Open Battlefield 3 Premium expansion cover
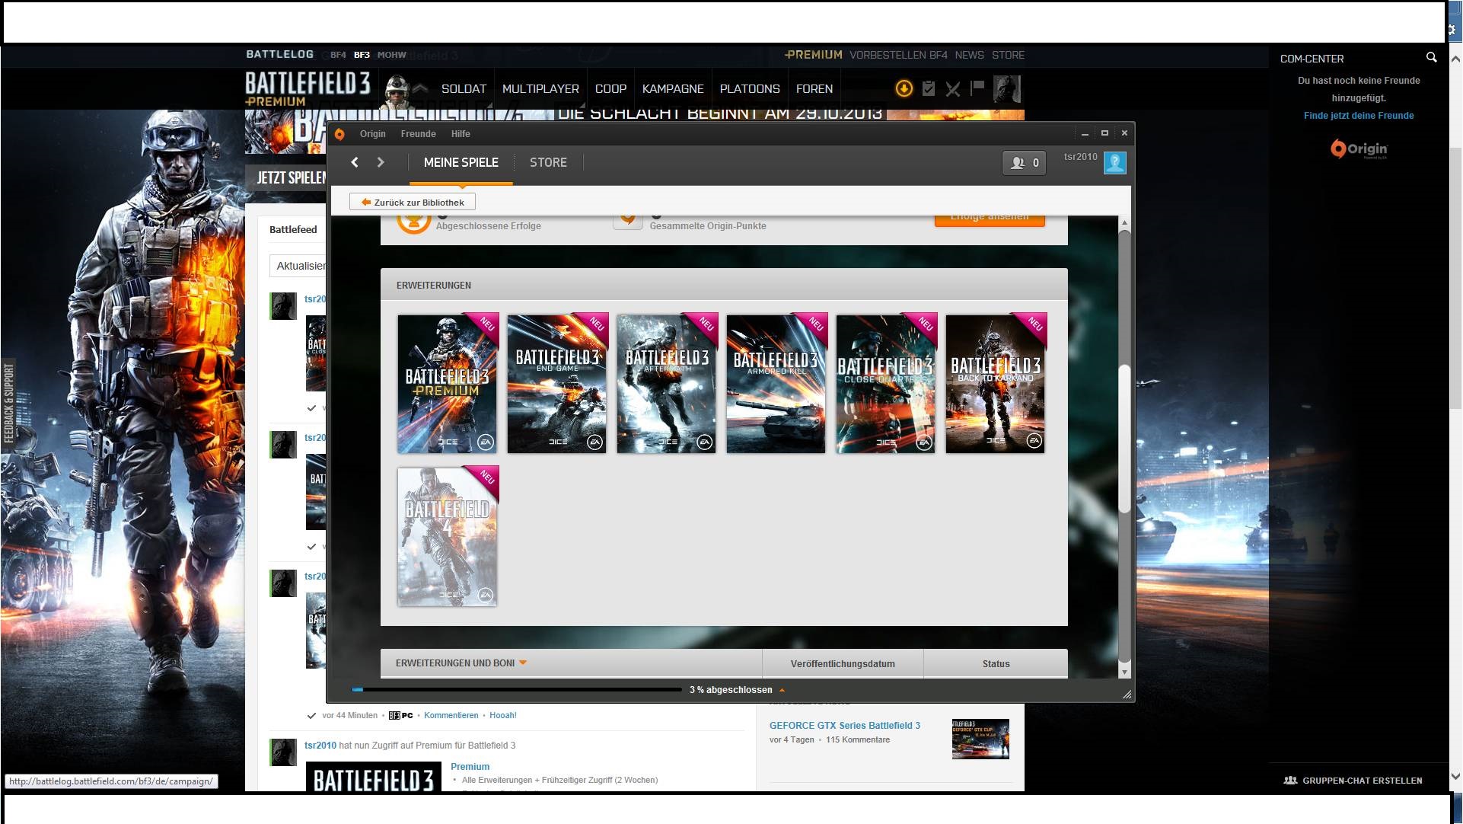The height and width of the screenshot is (824, 1463). (448, 384)
